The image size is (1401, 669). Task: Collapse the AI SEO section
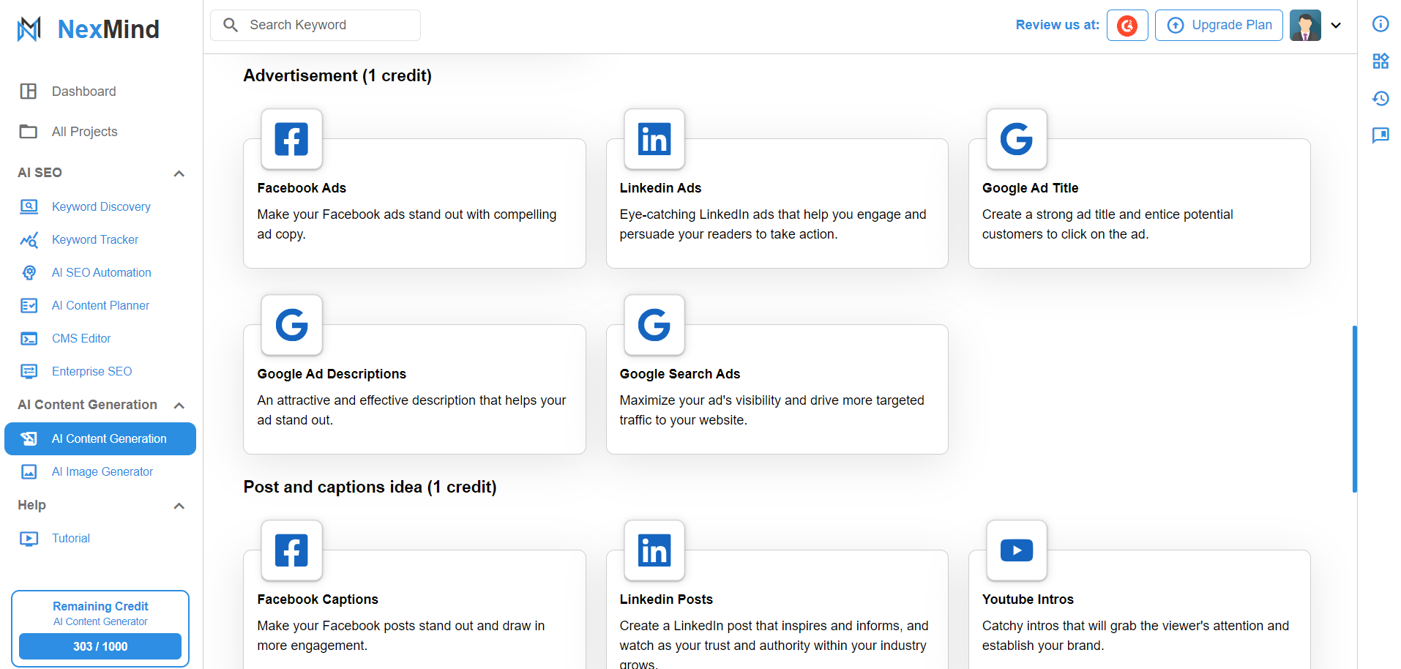click(179, 173)
